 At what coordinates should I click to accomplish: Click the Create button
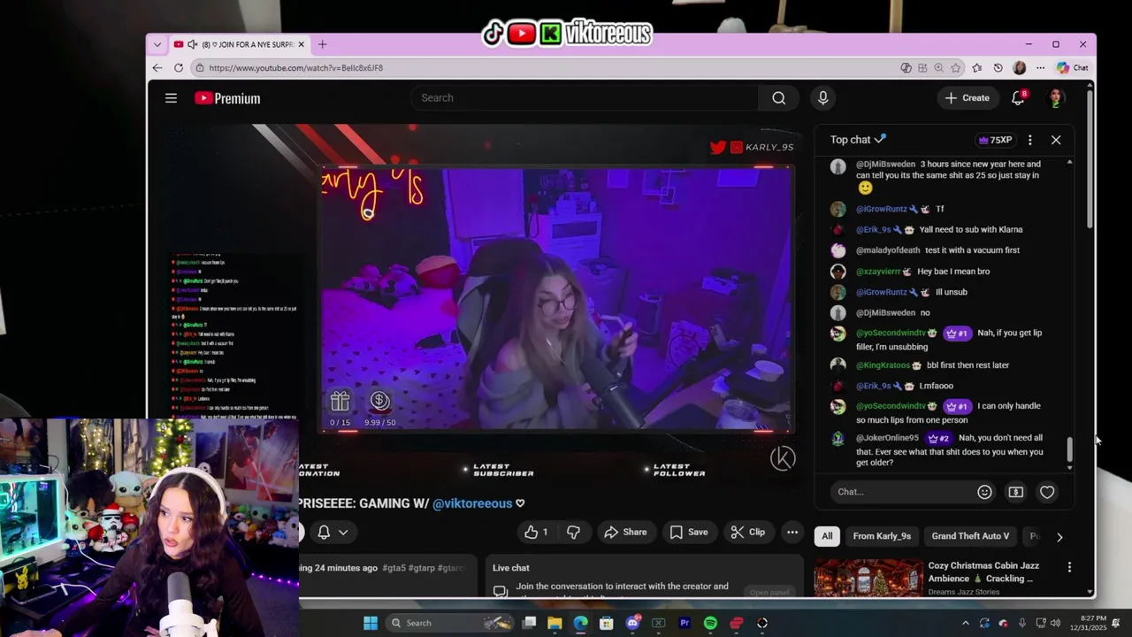[x=967, y=98]
